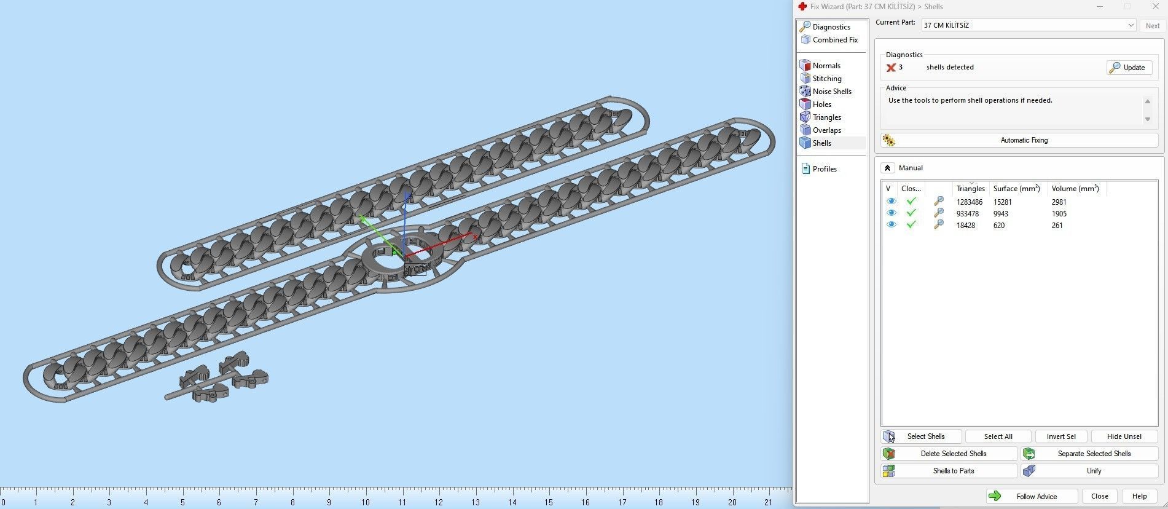Click closed checkmark of 1905 volume shell
This screenshot has height=509, width=1168.
click(x=911, y=213)
